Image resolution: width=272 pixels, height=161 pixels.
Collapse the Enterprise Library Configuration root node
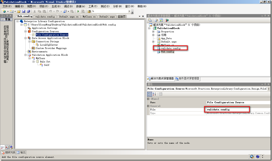[x=18, y=21]
